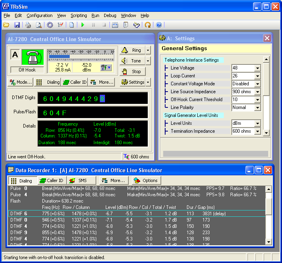Click the Stop hand button
Viewport: 282px width, 263px height.
(x=133, y=71)
